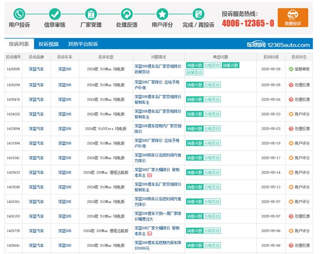The height and width of the screenshot is (254, 334).
Task: Click the 价格变动 tag in row 1431041
Action: [x=212, y=158]
